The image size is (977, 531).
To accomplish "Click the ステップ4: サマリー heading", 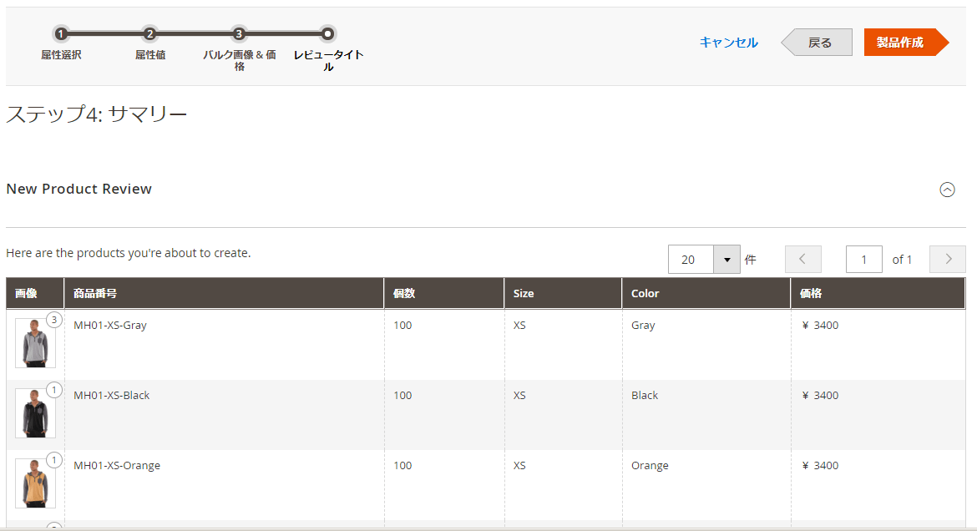I will coord(97,113).
